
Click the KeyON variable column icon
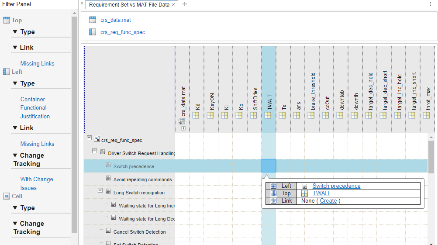[x=210, y=115]
